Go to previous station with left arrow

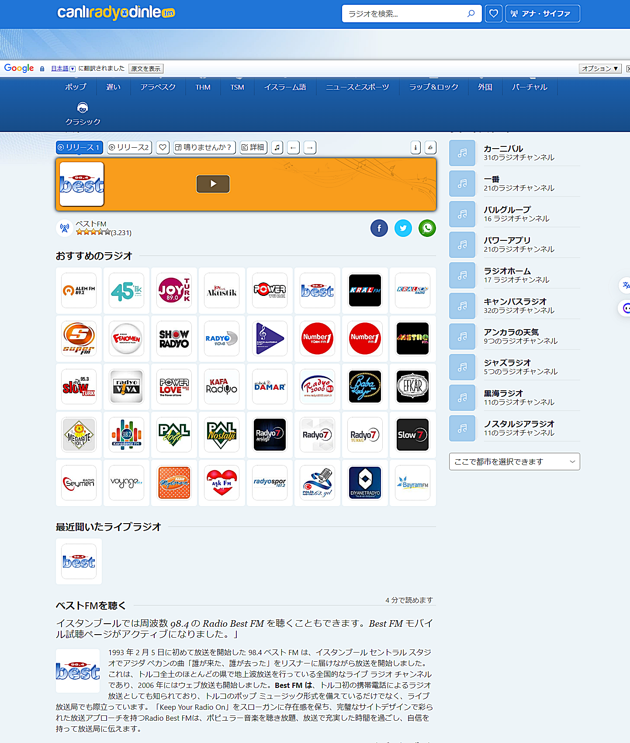[293, 148]
